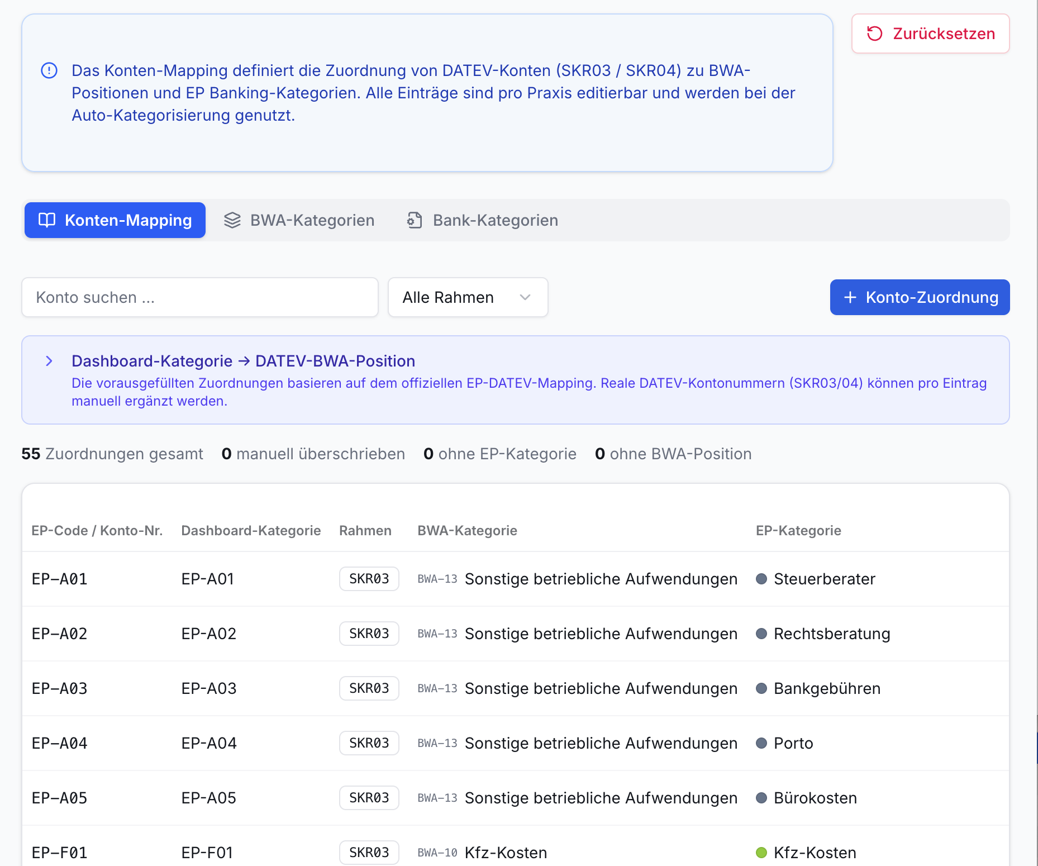
Task: Switch to the BWA-Kategorien tab
Action: pyautogui.click(x=299, y=220)
